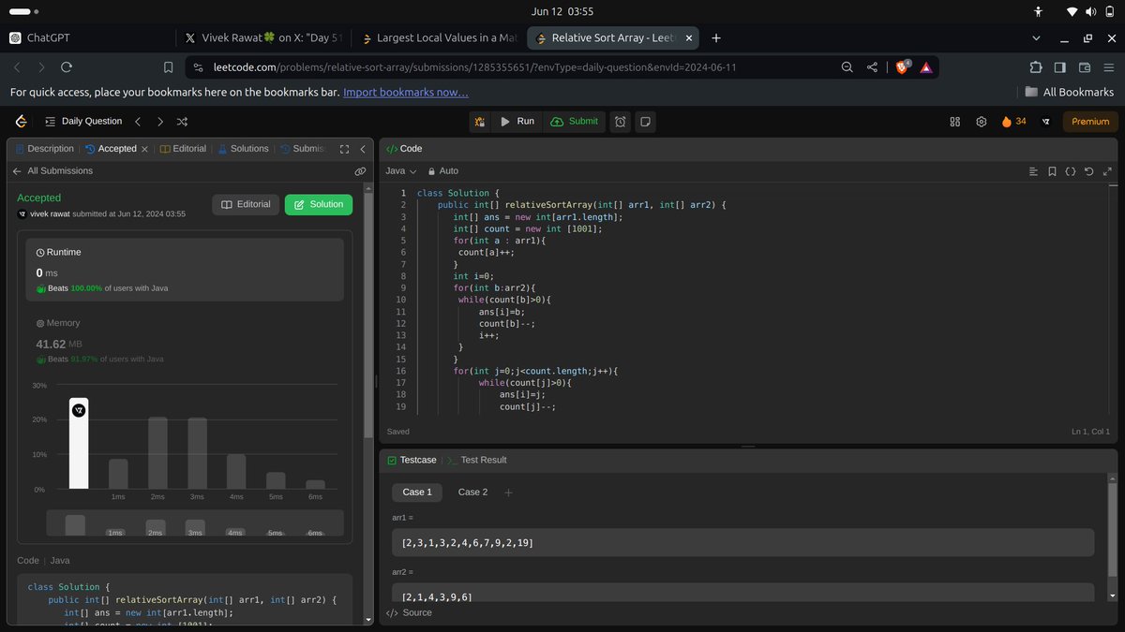This screenshot has width=1125, height=632.
Task: Pick a random question shuffle icon
Action: point(182,121)
